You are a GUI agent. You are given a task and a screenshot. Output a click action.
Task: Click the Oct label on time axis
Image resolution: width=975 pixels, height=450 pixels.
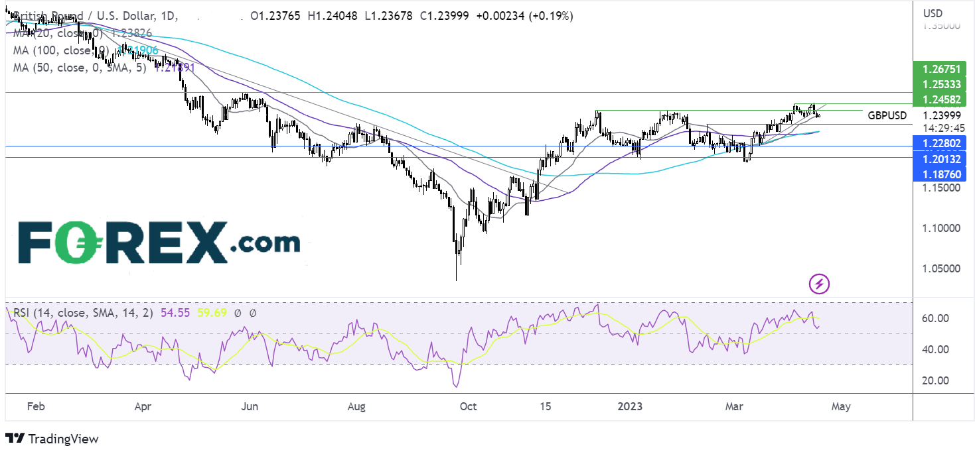(468, 407)
